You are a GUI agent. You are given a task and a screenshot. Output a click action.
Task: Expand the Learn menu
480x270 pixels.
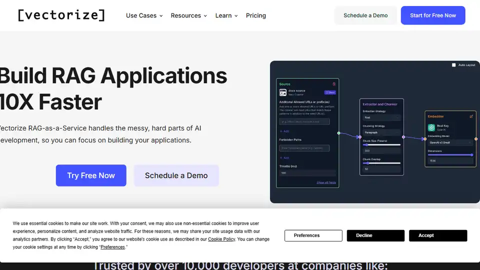coord(226,15)
